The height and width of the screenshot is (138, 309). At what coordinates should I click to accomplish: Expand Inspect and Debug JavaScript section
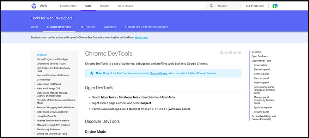35,112
